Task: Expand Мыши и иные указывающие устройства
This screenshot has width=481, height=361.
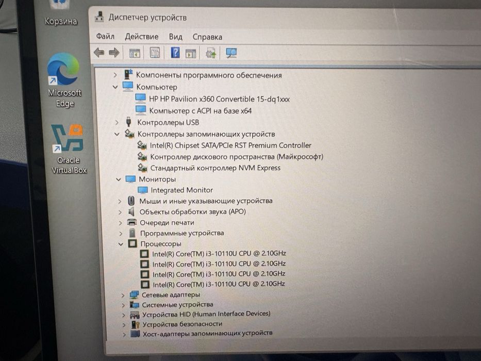Action: tap(120, 201)
